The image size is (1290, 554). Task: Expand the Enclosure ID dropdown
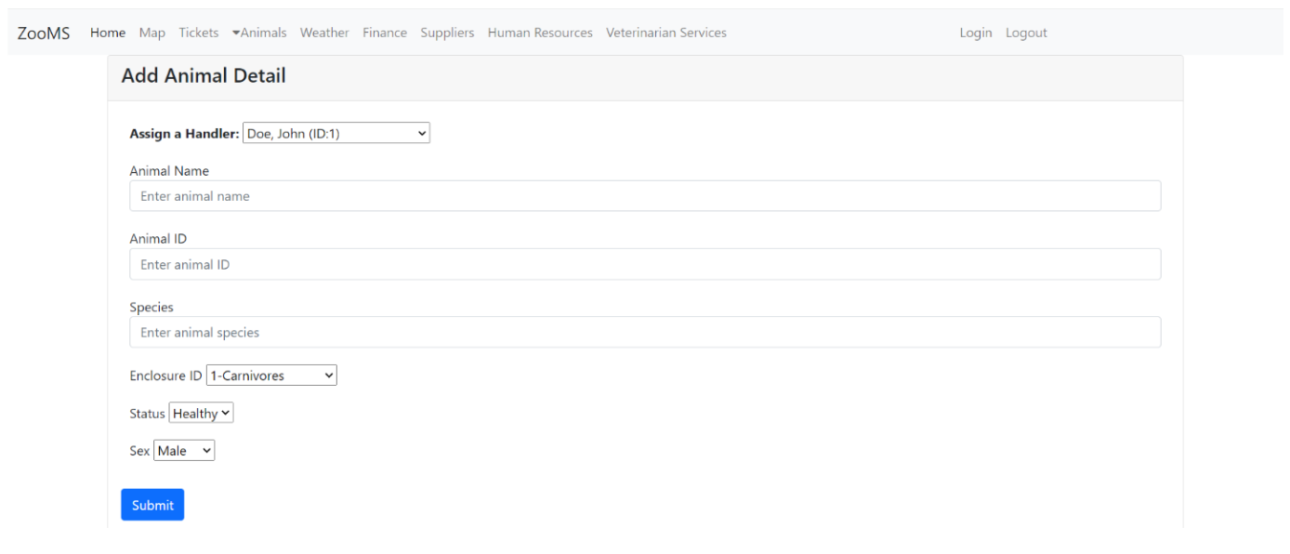click(271, 376)
